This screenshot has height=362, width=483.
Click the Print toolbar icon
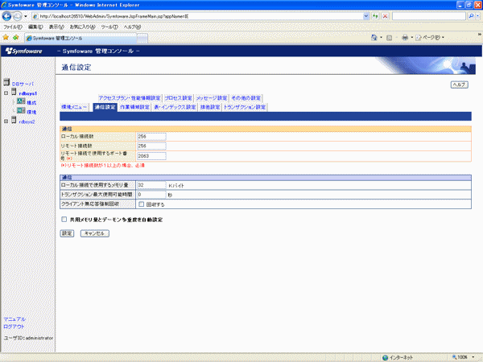pyautogui.click(x=405, y=38)
